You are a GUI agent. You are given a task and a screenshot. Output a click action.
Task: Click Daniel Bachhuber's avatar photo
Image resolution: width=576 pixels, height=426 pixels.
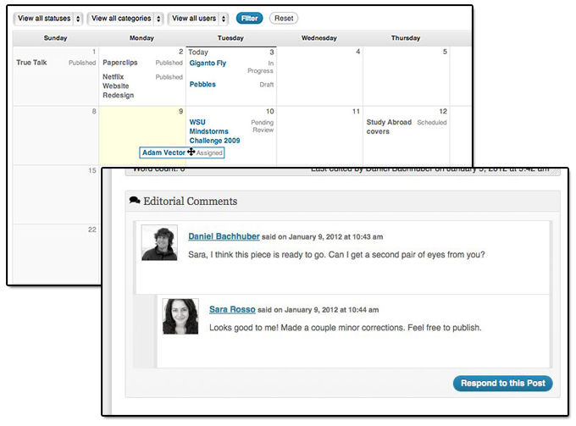[159, 243]
